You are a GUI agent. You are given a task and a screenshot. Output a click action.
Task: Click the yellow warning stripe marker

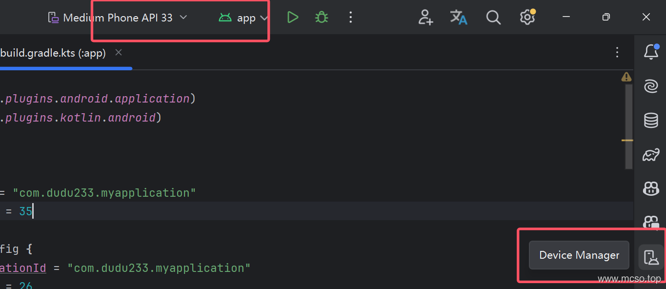(x=627, y=140)
